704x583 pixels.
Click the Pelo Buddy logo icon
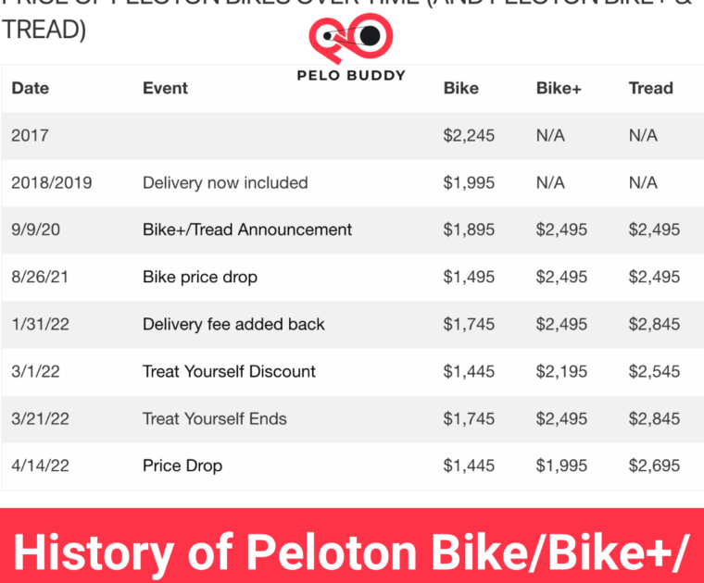(350, 39)
